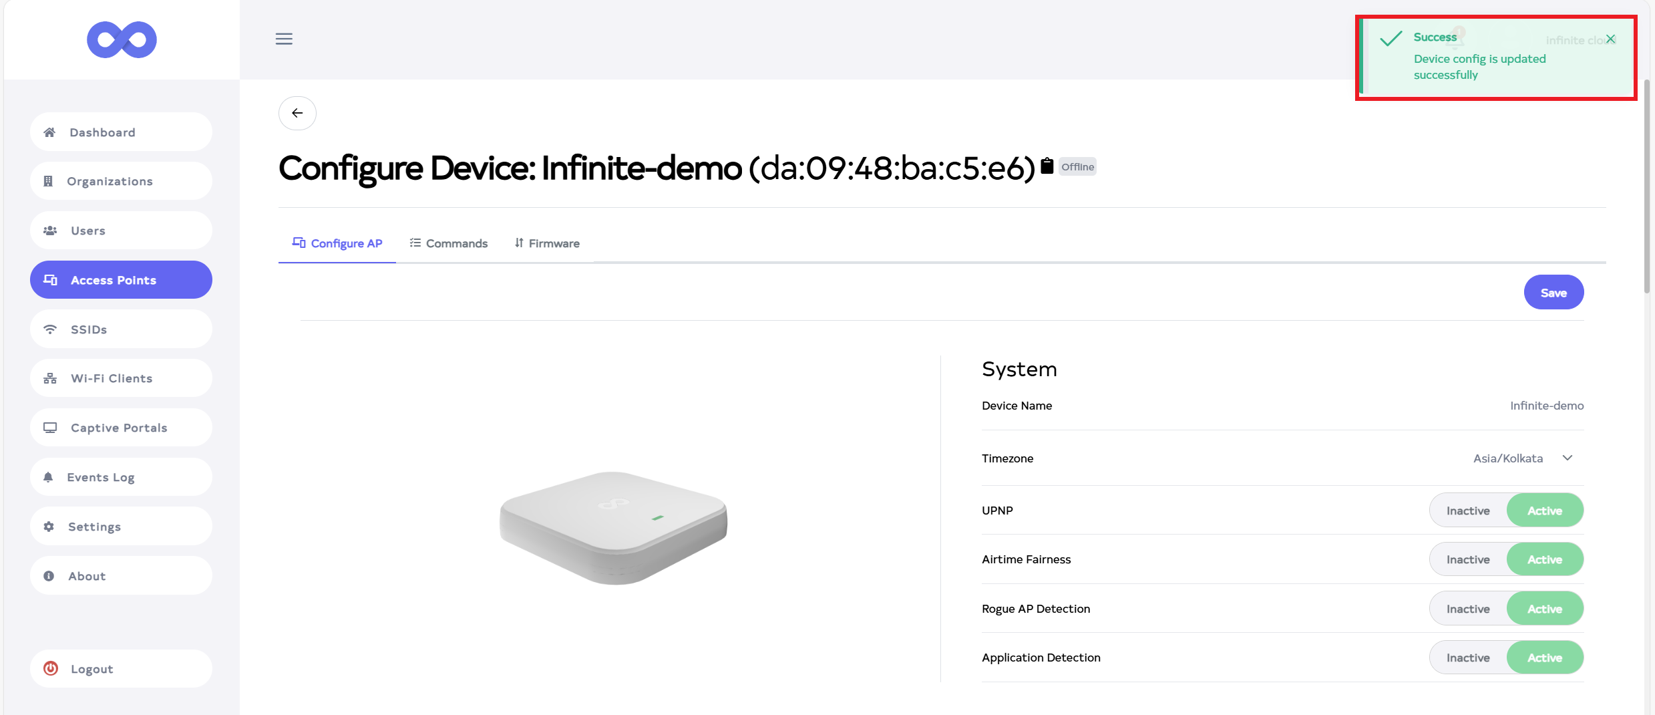Screen dimensions: 1655x715
Task: Set Application Detection to Active
Action: click(x=1544, y=658)
